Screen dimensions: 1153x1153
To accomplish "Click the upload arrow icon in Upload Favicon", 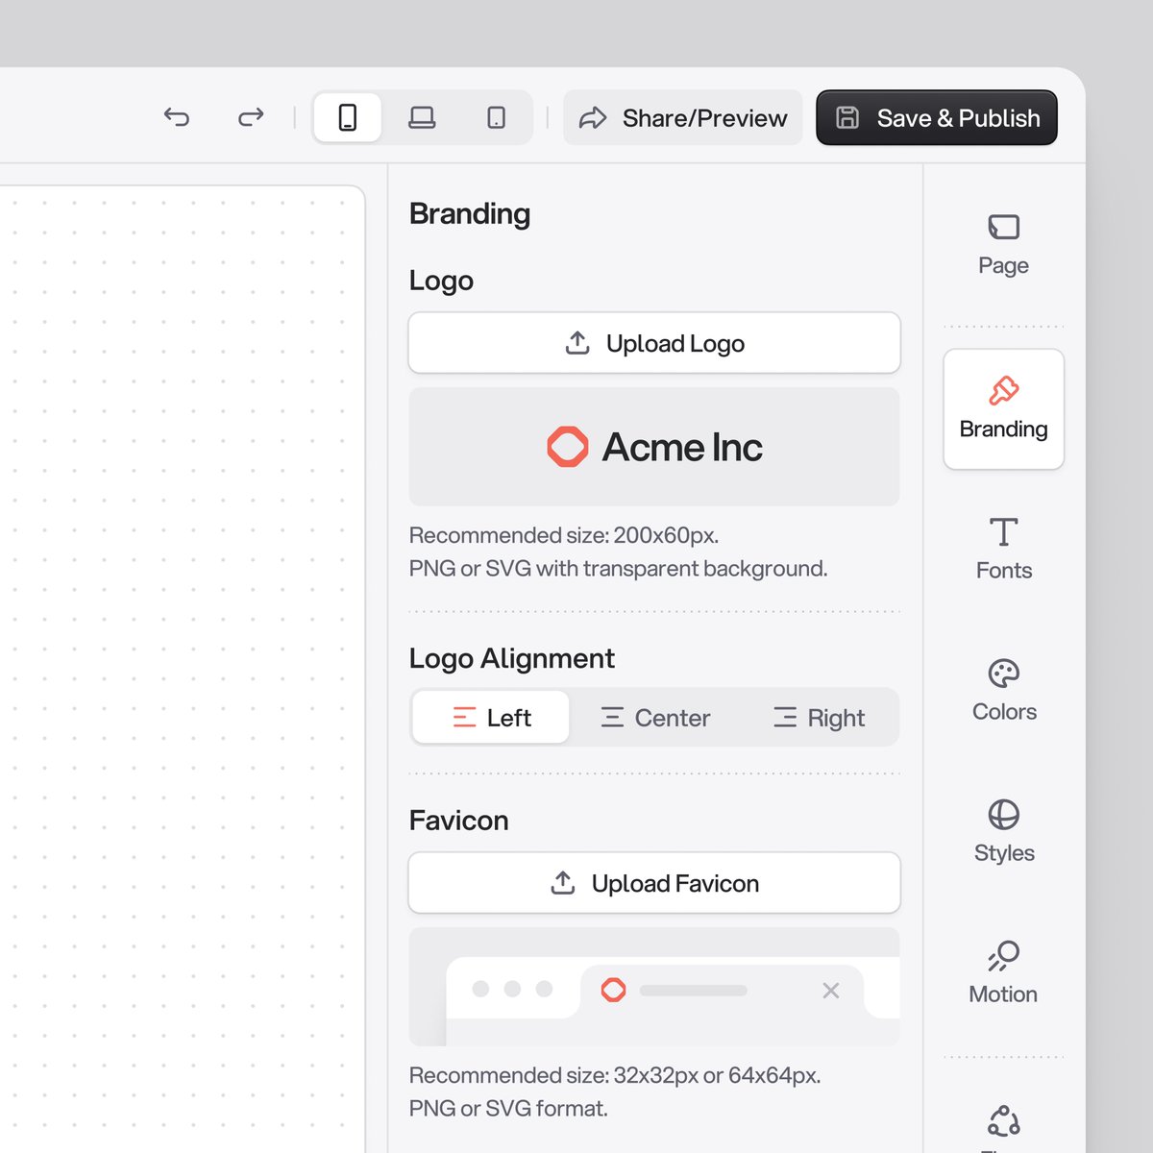I will tap(563, 883).
